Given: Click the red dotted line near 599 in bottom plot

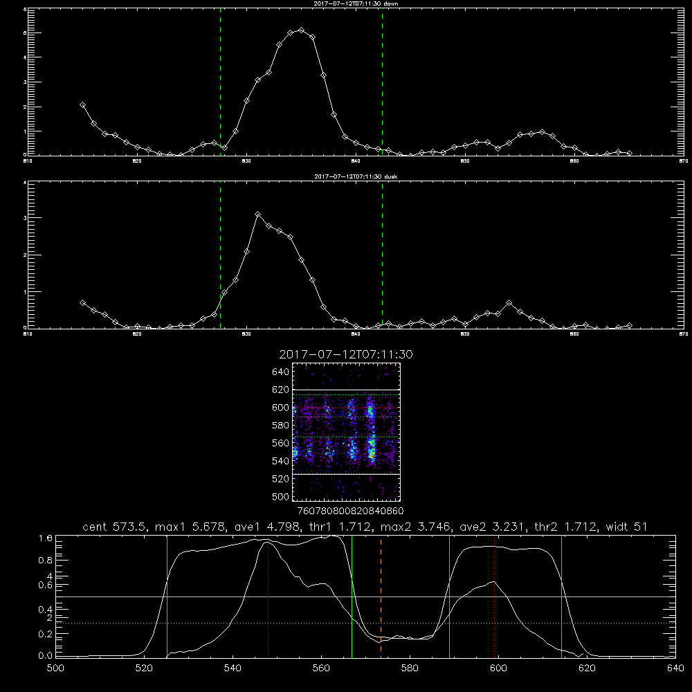Looking at the screenshot, I should point(495,597).
